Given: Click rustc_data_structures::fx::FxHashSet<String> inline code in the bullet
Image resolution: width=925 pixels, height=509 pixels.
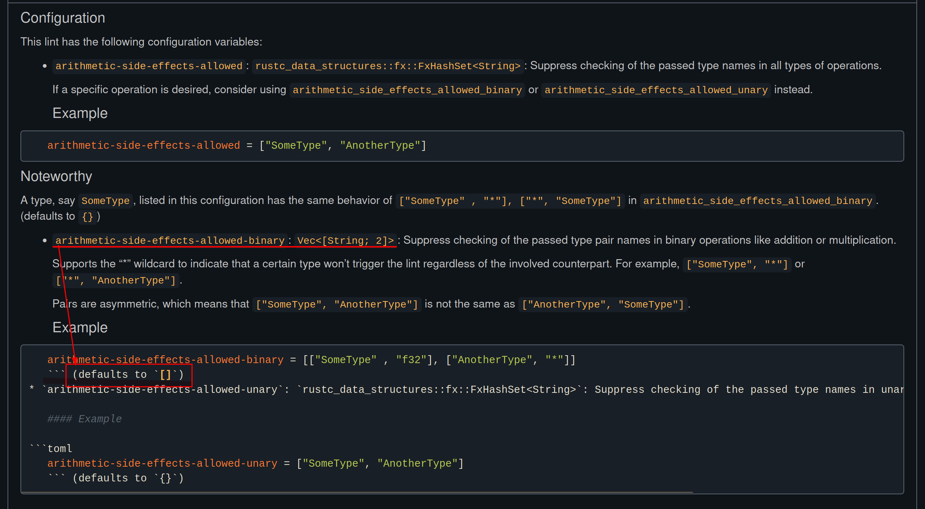Looking at the screenshot, I should coord(387,66).
